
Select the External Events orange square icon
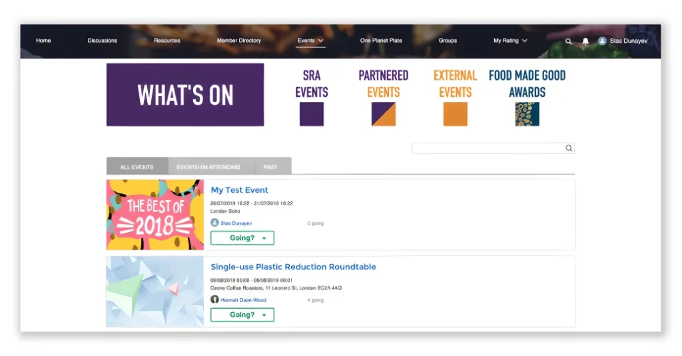click(x=455, y=114)
